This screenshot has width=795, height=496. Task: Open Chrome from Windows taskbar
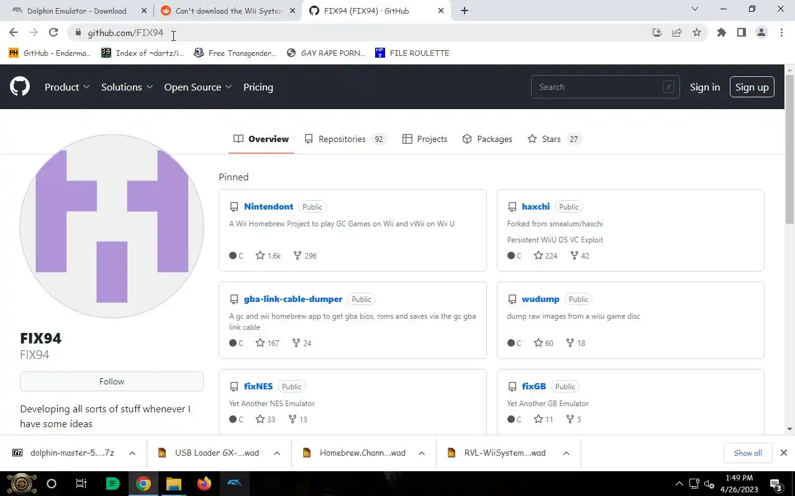pos(143,484)
